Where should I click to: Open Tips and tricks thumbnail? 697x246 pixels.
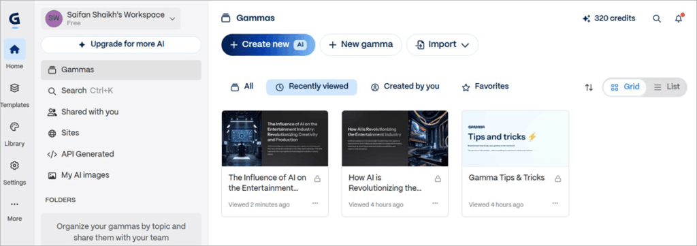[515, 138]
